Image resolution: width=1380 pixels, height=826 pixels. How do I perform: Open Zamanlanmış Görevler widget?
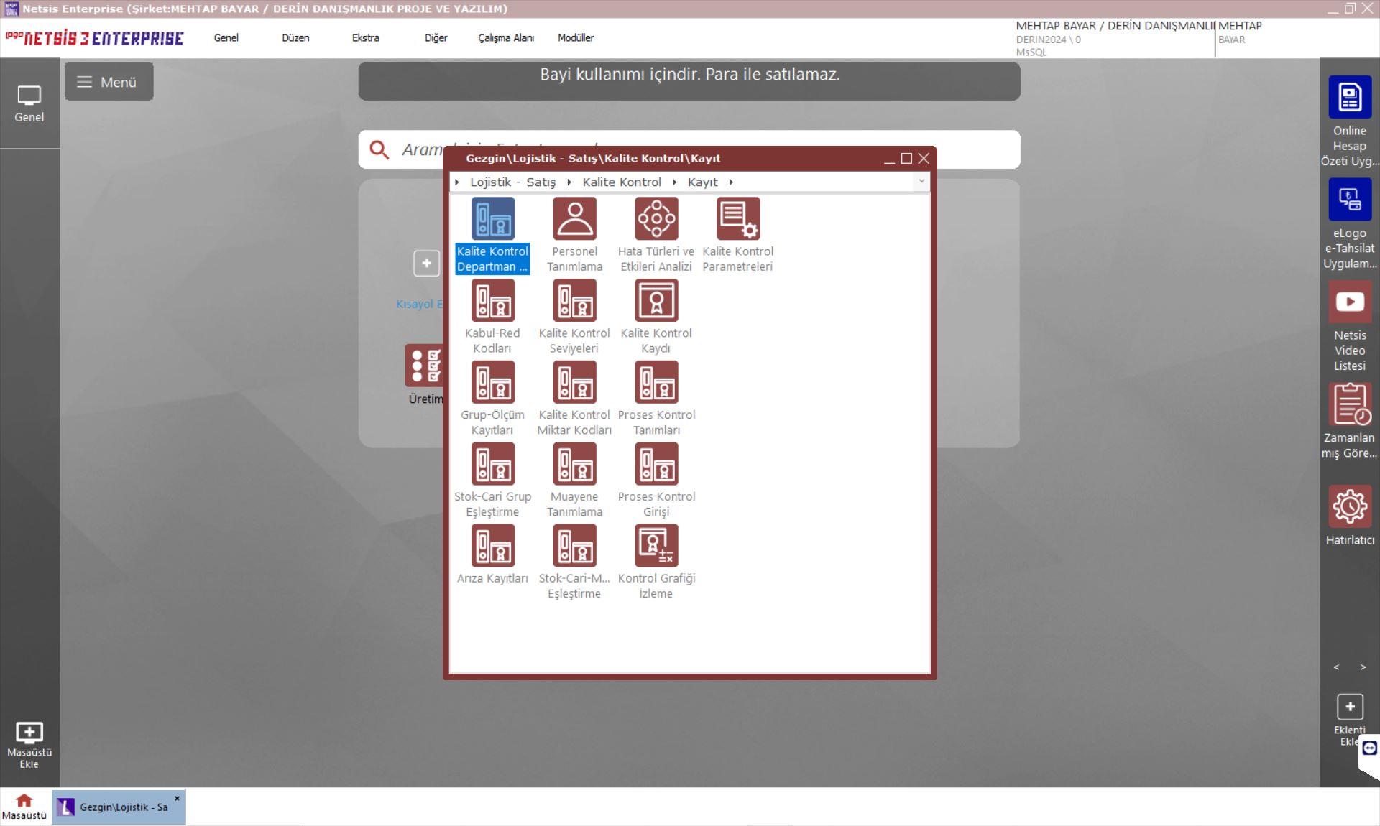pos(1350,404)
